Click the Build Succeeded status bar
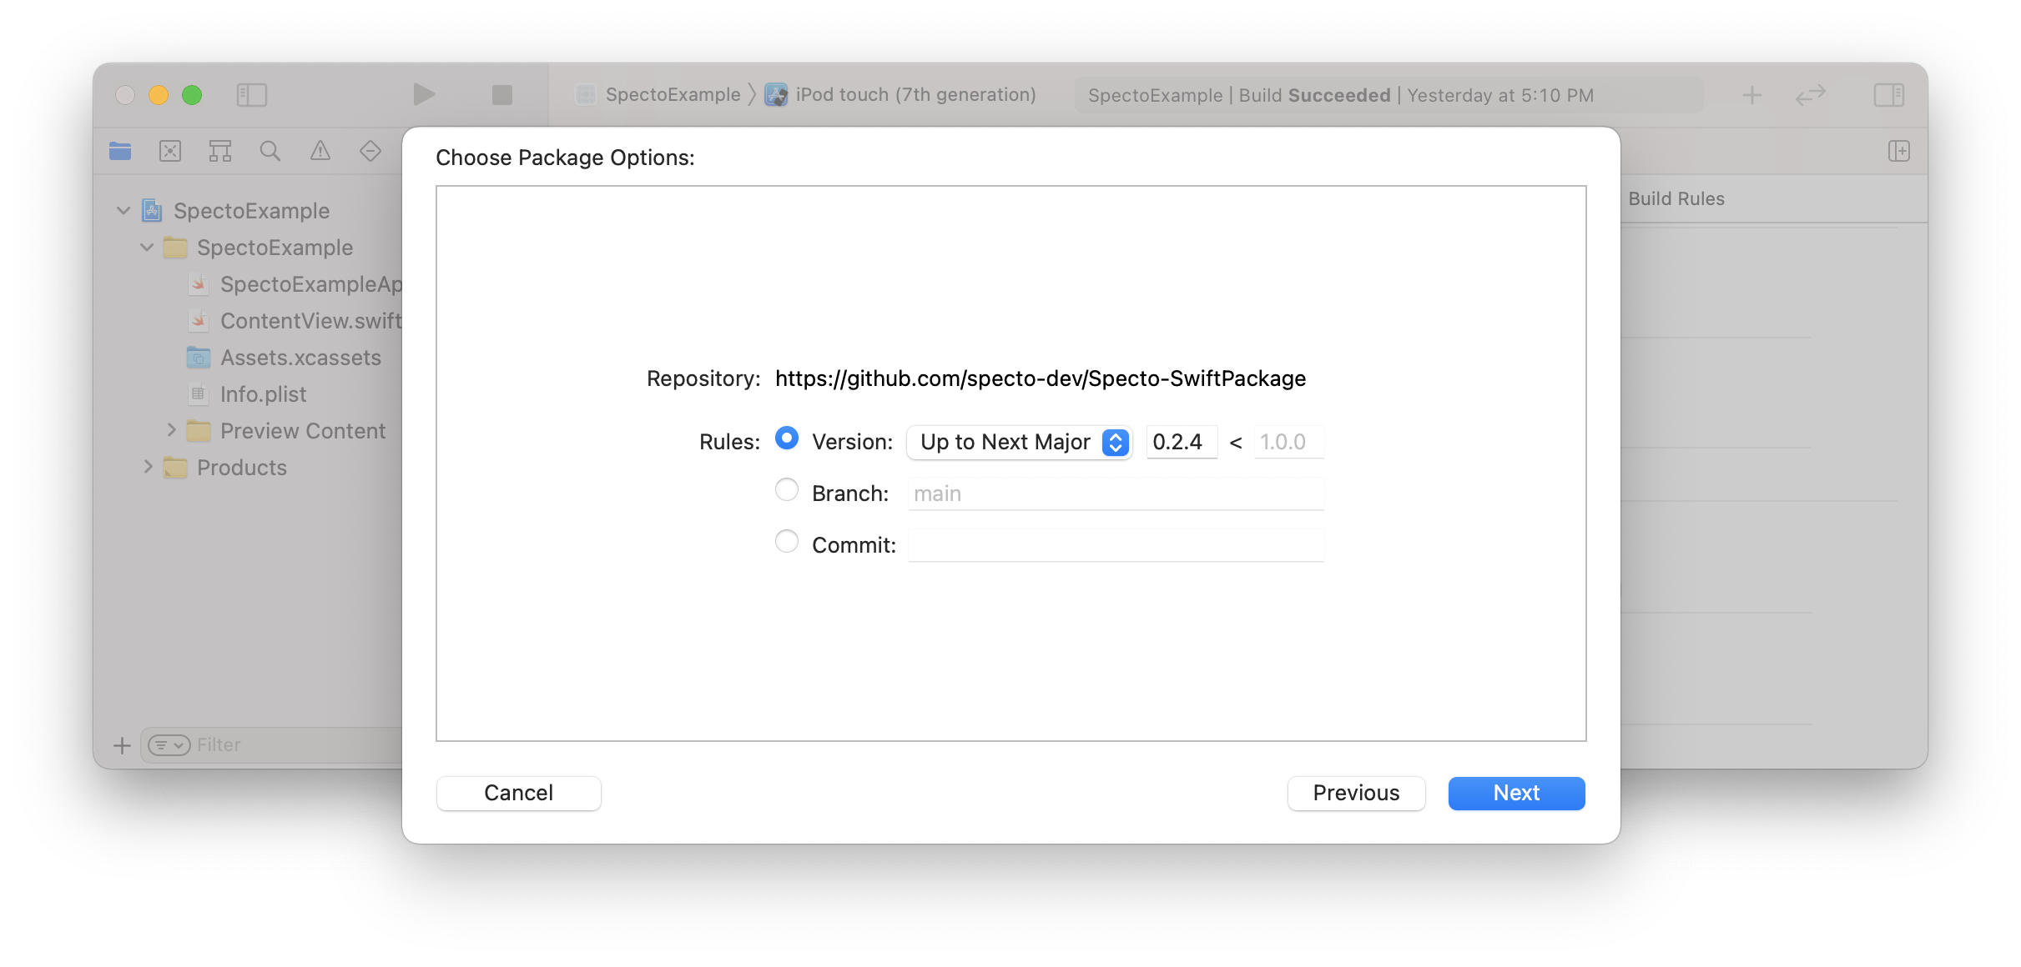 (1388, 95)
